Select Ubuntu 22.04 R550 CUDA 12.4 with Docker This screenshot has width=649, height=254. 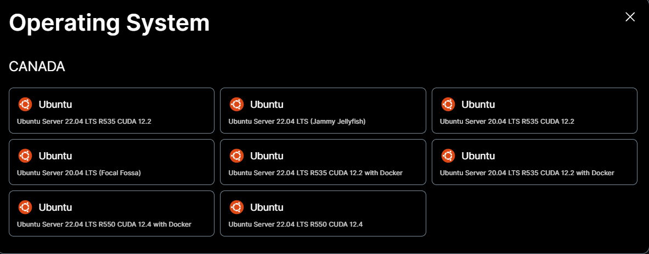click(x=112, y=213)
